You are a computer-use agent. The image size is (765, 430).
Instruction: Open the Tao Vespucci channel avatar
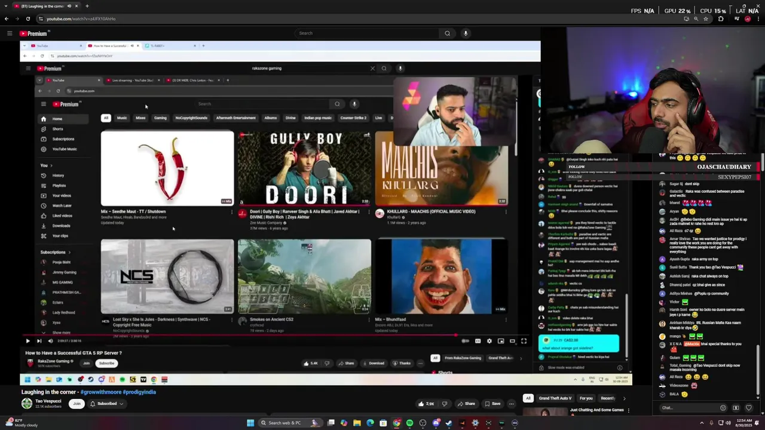[x=27, y=404]
